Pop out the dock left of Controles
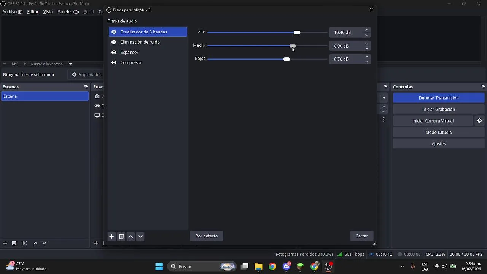Image resolution: width=487 pixels, height=274 pixels. coord(385,87)
